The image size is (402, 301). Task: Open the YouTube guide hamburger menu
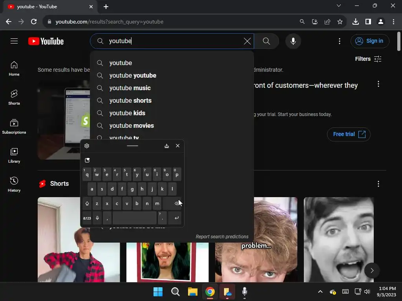pos(14,41)
